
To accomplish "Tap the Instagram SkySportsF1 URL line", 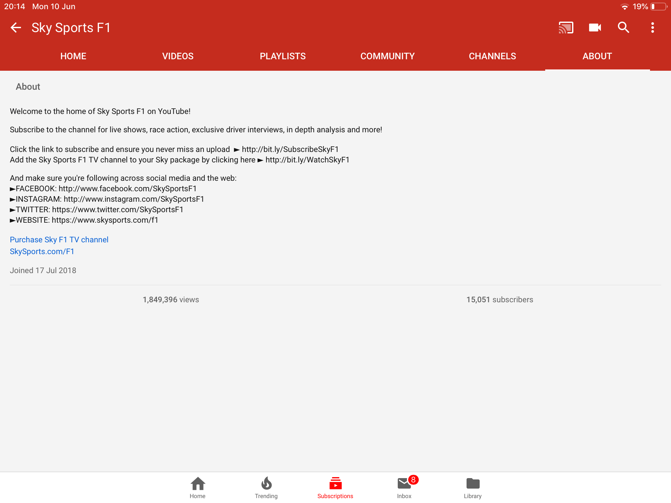I will tap(107, 199).
